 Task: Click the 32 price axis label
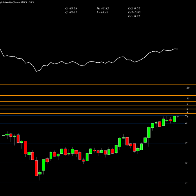coord(186,163)
